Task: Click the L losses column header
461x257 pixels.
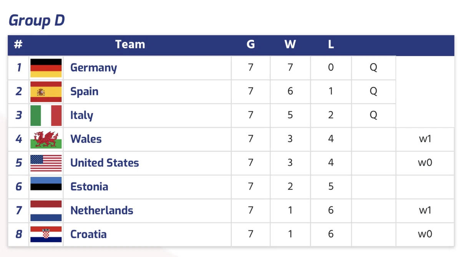Action: (331, 44)
